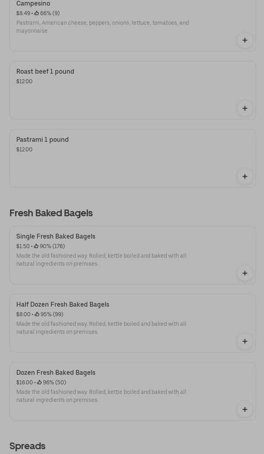The width and height of the screenshot is (264, 454).
Task: Click the Spreads section heading
Action: (27, 446)
